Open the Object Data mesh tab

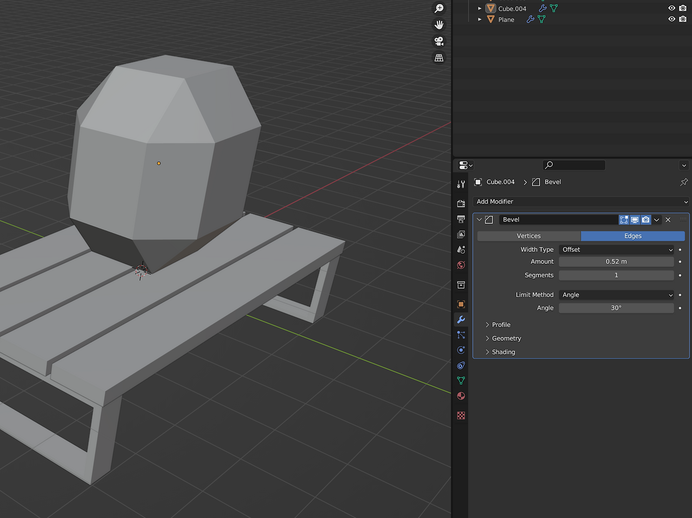(461, 381)
